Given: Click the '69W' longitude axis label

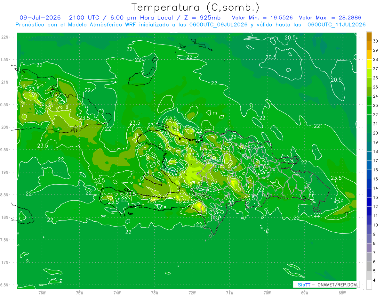Looking at the screenshot, I should coord(305,293).
